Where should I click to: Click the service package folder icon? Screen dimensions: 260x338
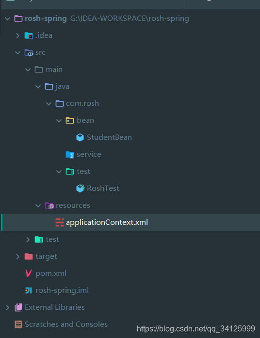coord(70,154)
